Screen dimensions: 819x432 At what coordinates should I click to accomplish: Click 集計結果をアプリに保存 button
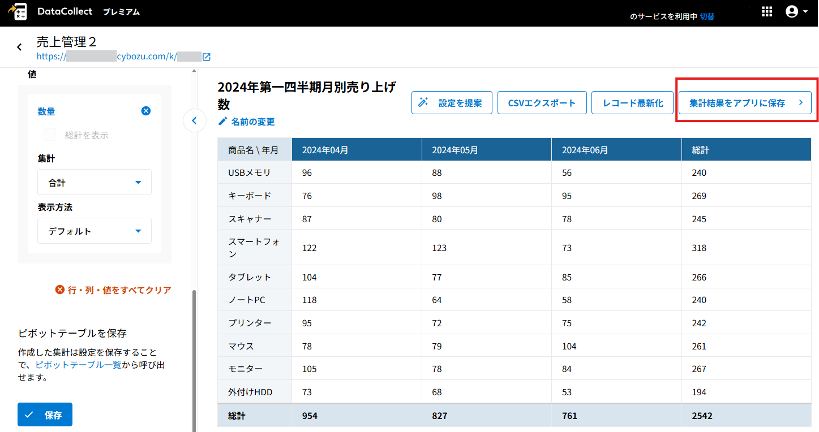[744, 103]
